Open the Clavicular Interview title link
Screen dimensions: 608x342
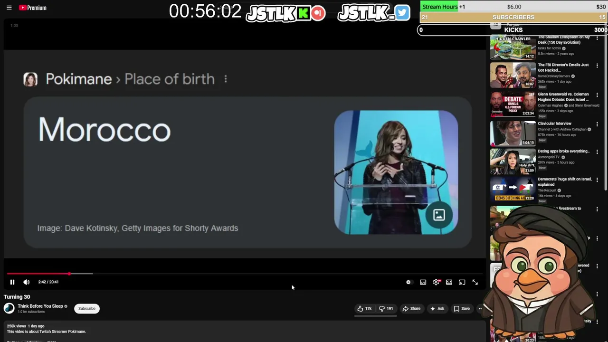[554, 123]
